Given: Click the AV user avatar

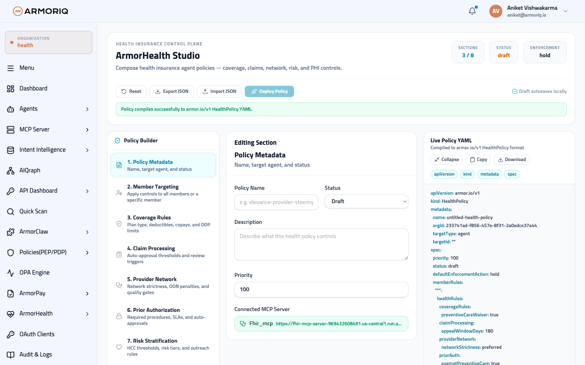Looking at the screenshot, I should pyautogui.click(x=496, y=11).
